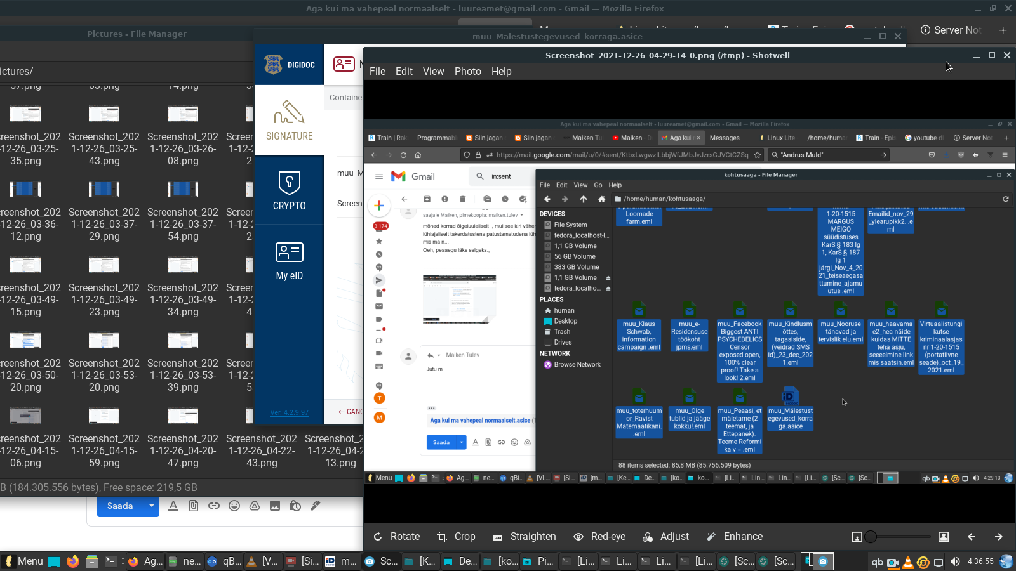Activate the Crop tool

(456, 537)
